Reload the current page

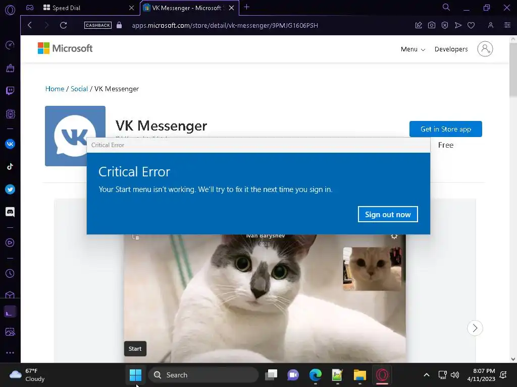tap(63, 25)
